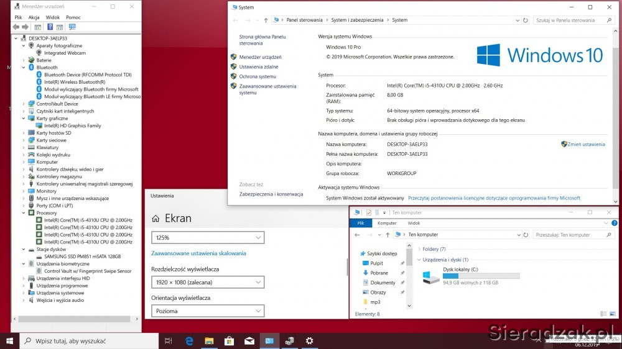
Task: Open the Pomoc menu
Action: (73, 17)
